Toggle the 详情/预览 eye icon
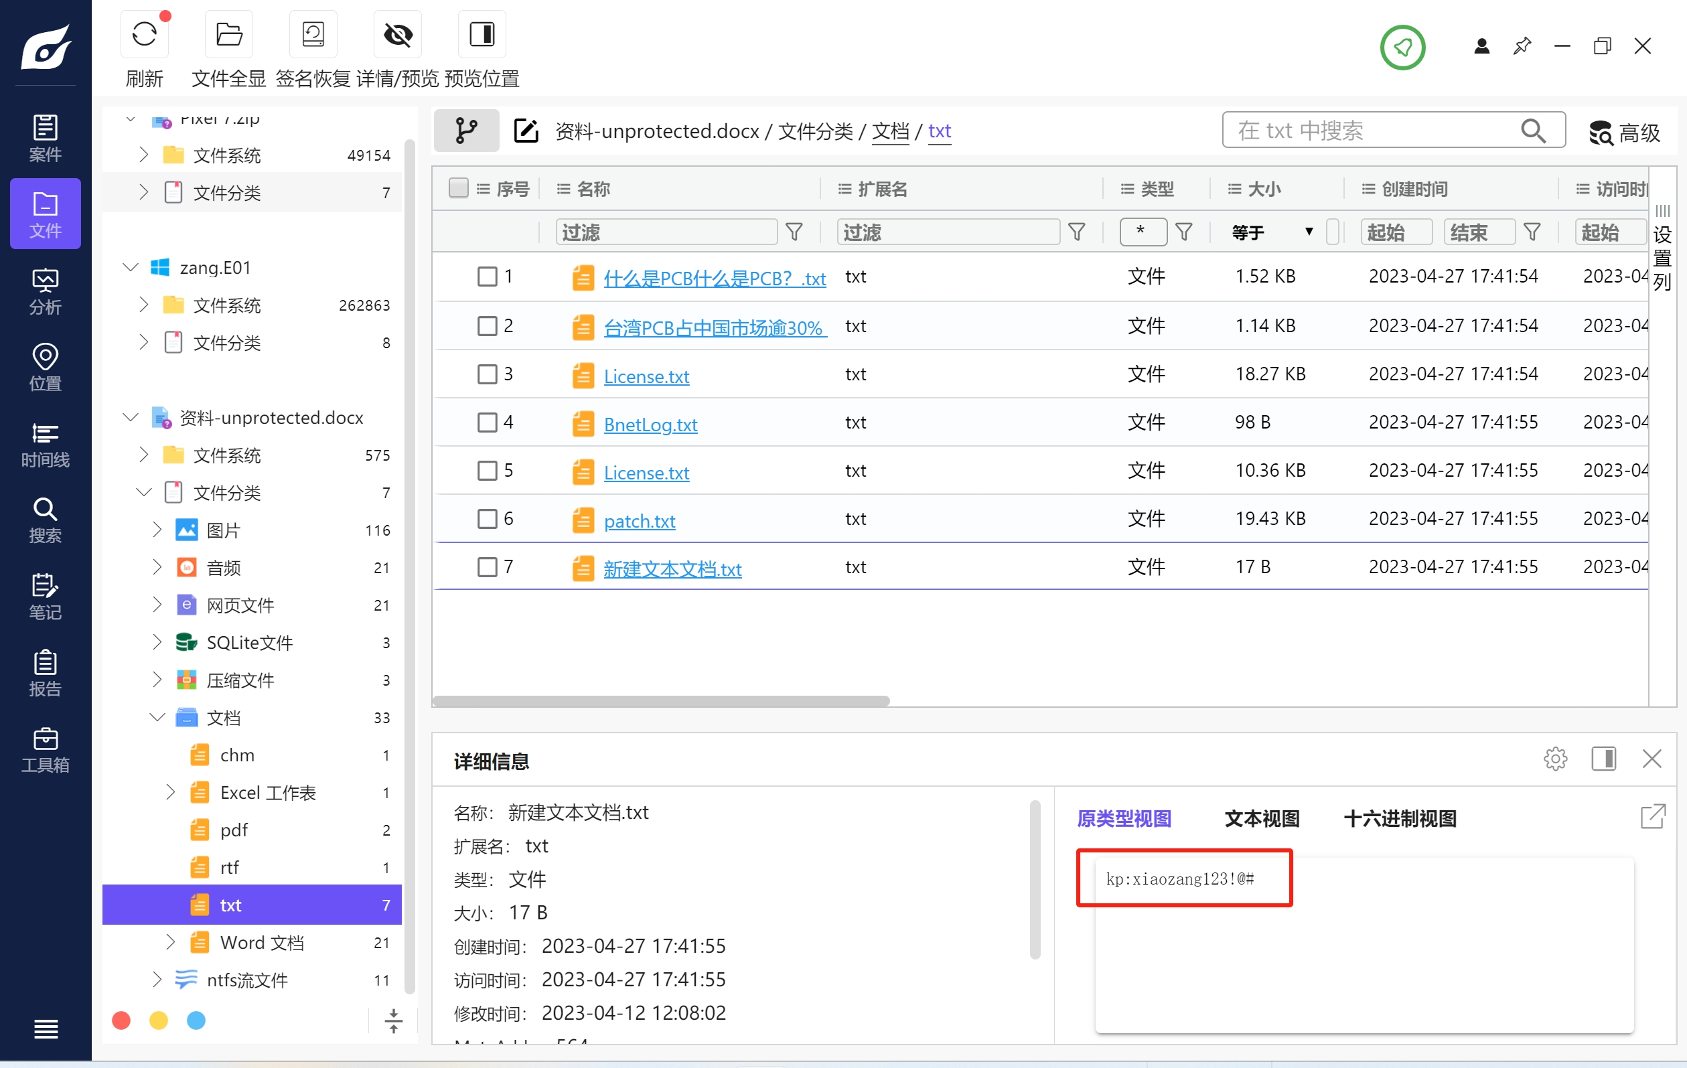1687x1068 pixels. point(397,34)
